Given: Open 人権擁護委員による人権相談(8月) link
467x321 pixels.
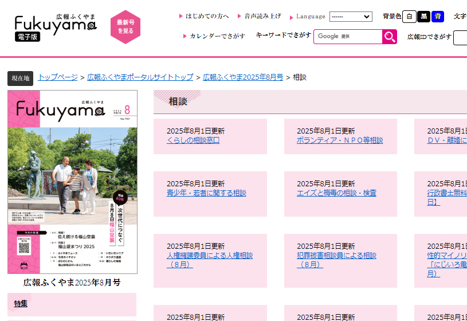Looking at the screenshot, I should [210, 260].
